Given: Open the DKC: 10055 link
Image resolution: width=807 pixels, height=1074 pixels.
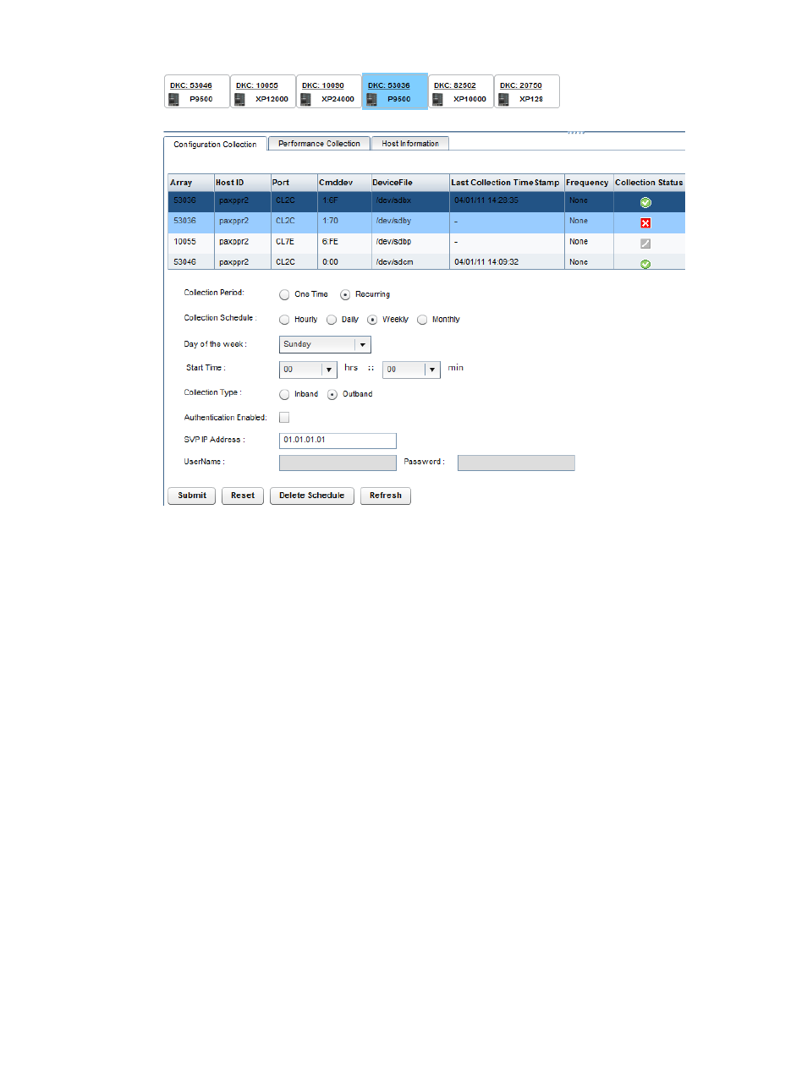Looking at the screenshot, I should (257, 85).
